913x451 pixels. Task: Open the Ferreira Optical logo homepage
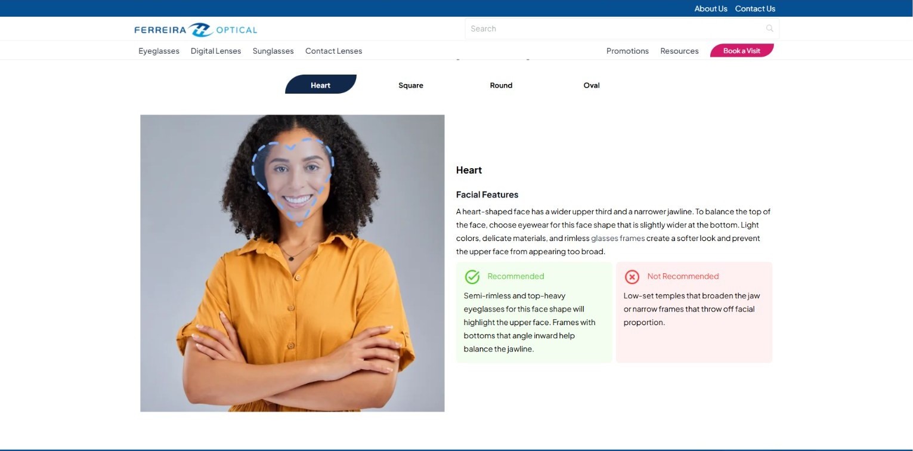196,29
